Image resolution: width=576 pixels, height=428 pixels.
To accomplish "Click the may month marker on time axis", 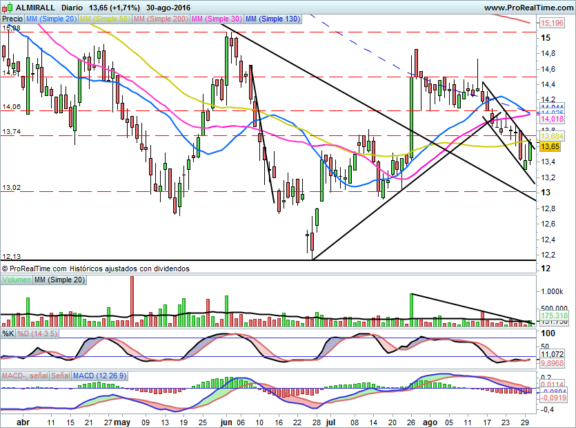I will pyautogui.click(x=122, y=422).
